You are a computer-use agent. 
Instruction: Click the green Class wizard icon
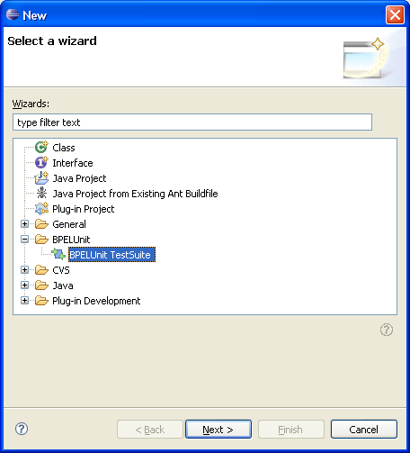coord(41,147)
